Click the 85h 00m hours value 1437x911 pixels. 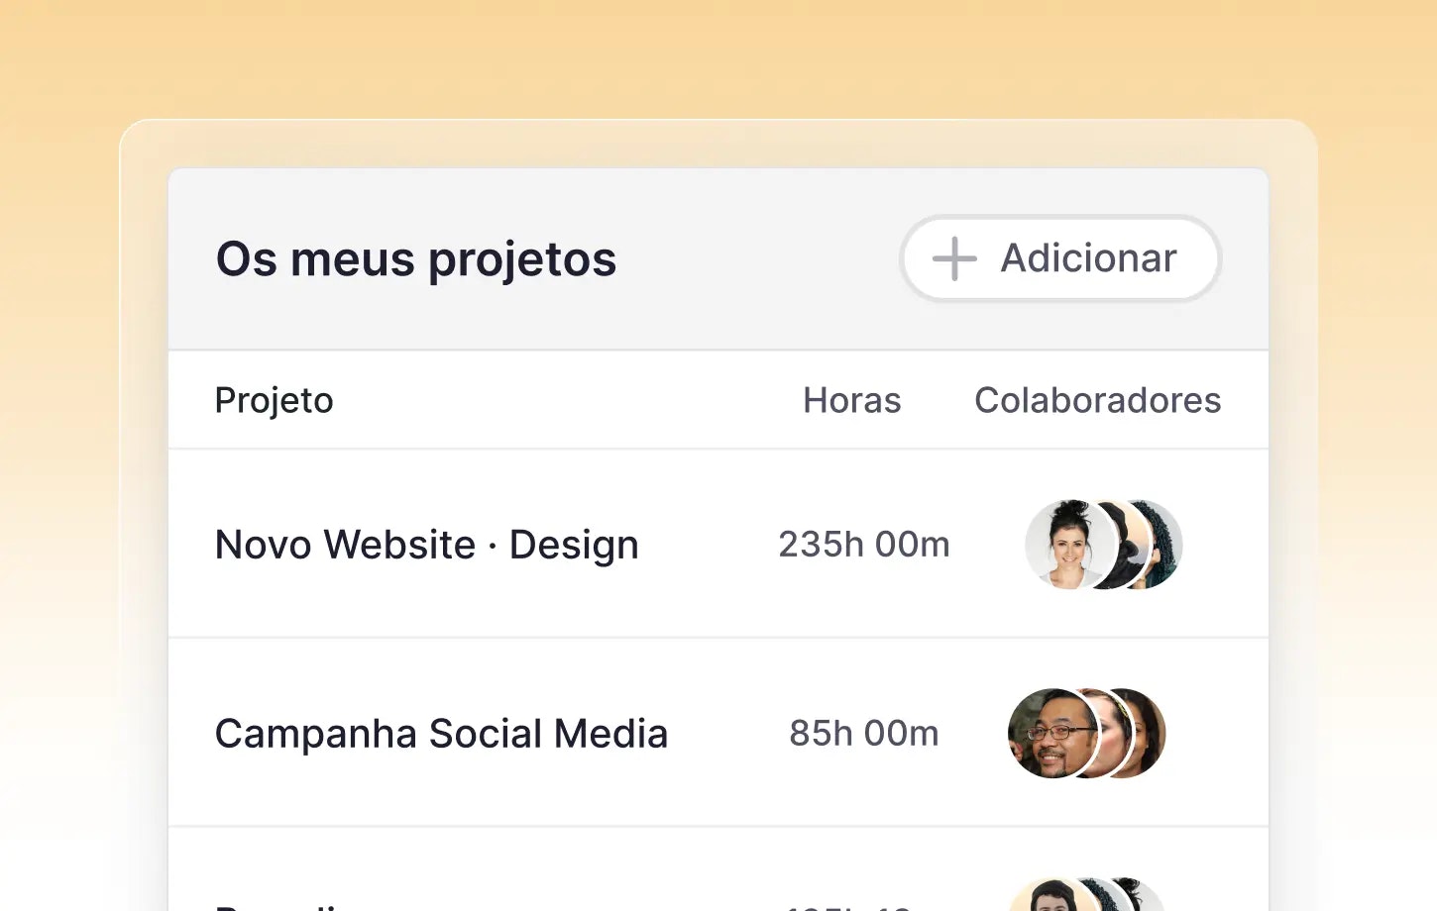(x=863, y=734)
